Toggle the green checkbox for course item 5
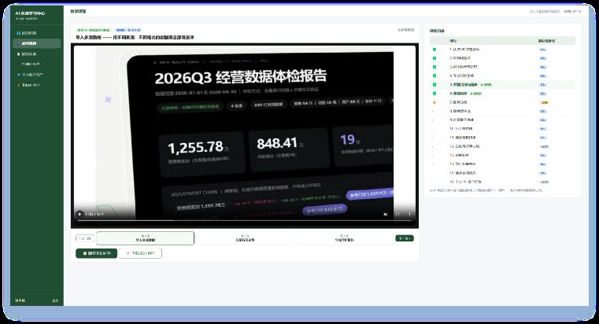Screen dimensions: 599x324 tap(434, 85)
